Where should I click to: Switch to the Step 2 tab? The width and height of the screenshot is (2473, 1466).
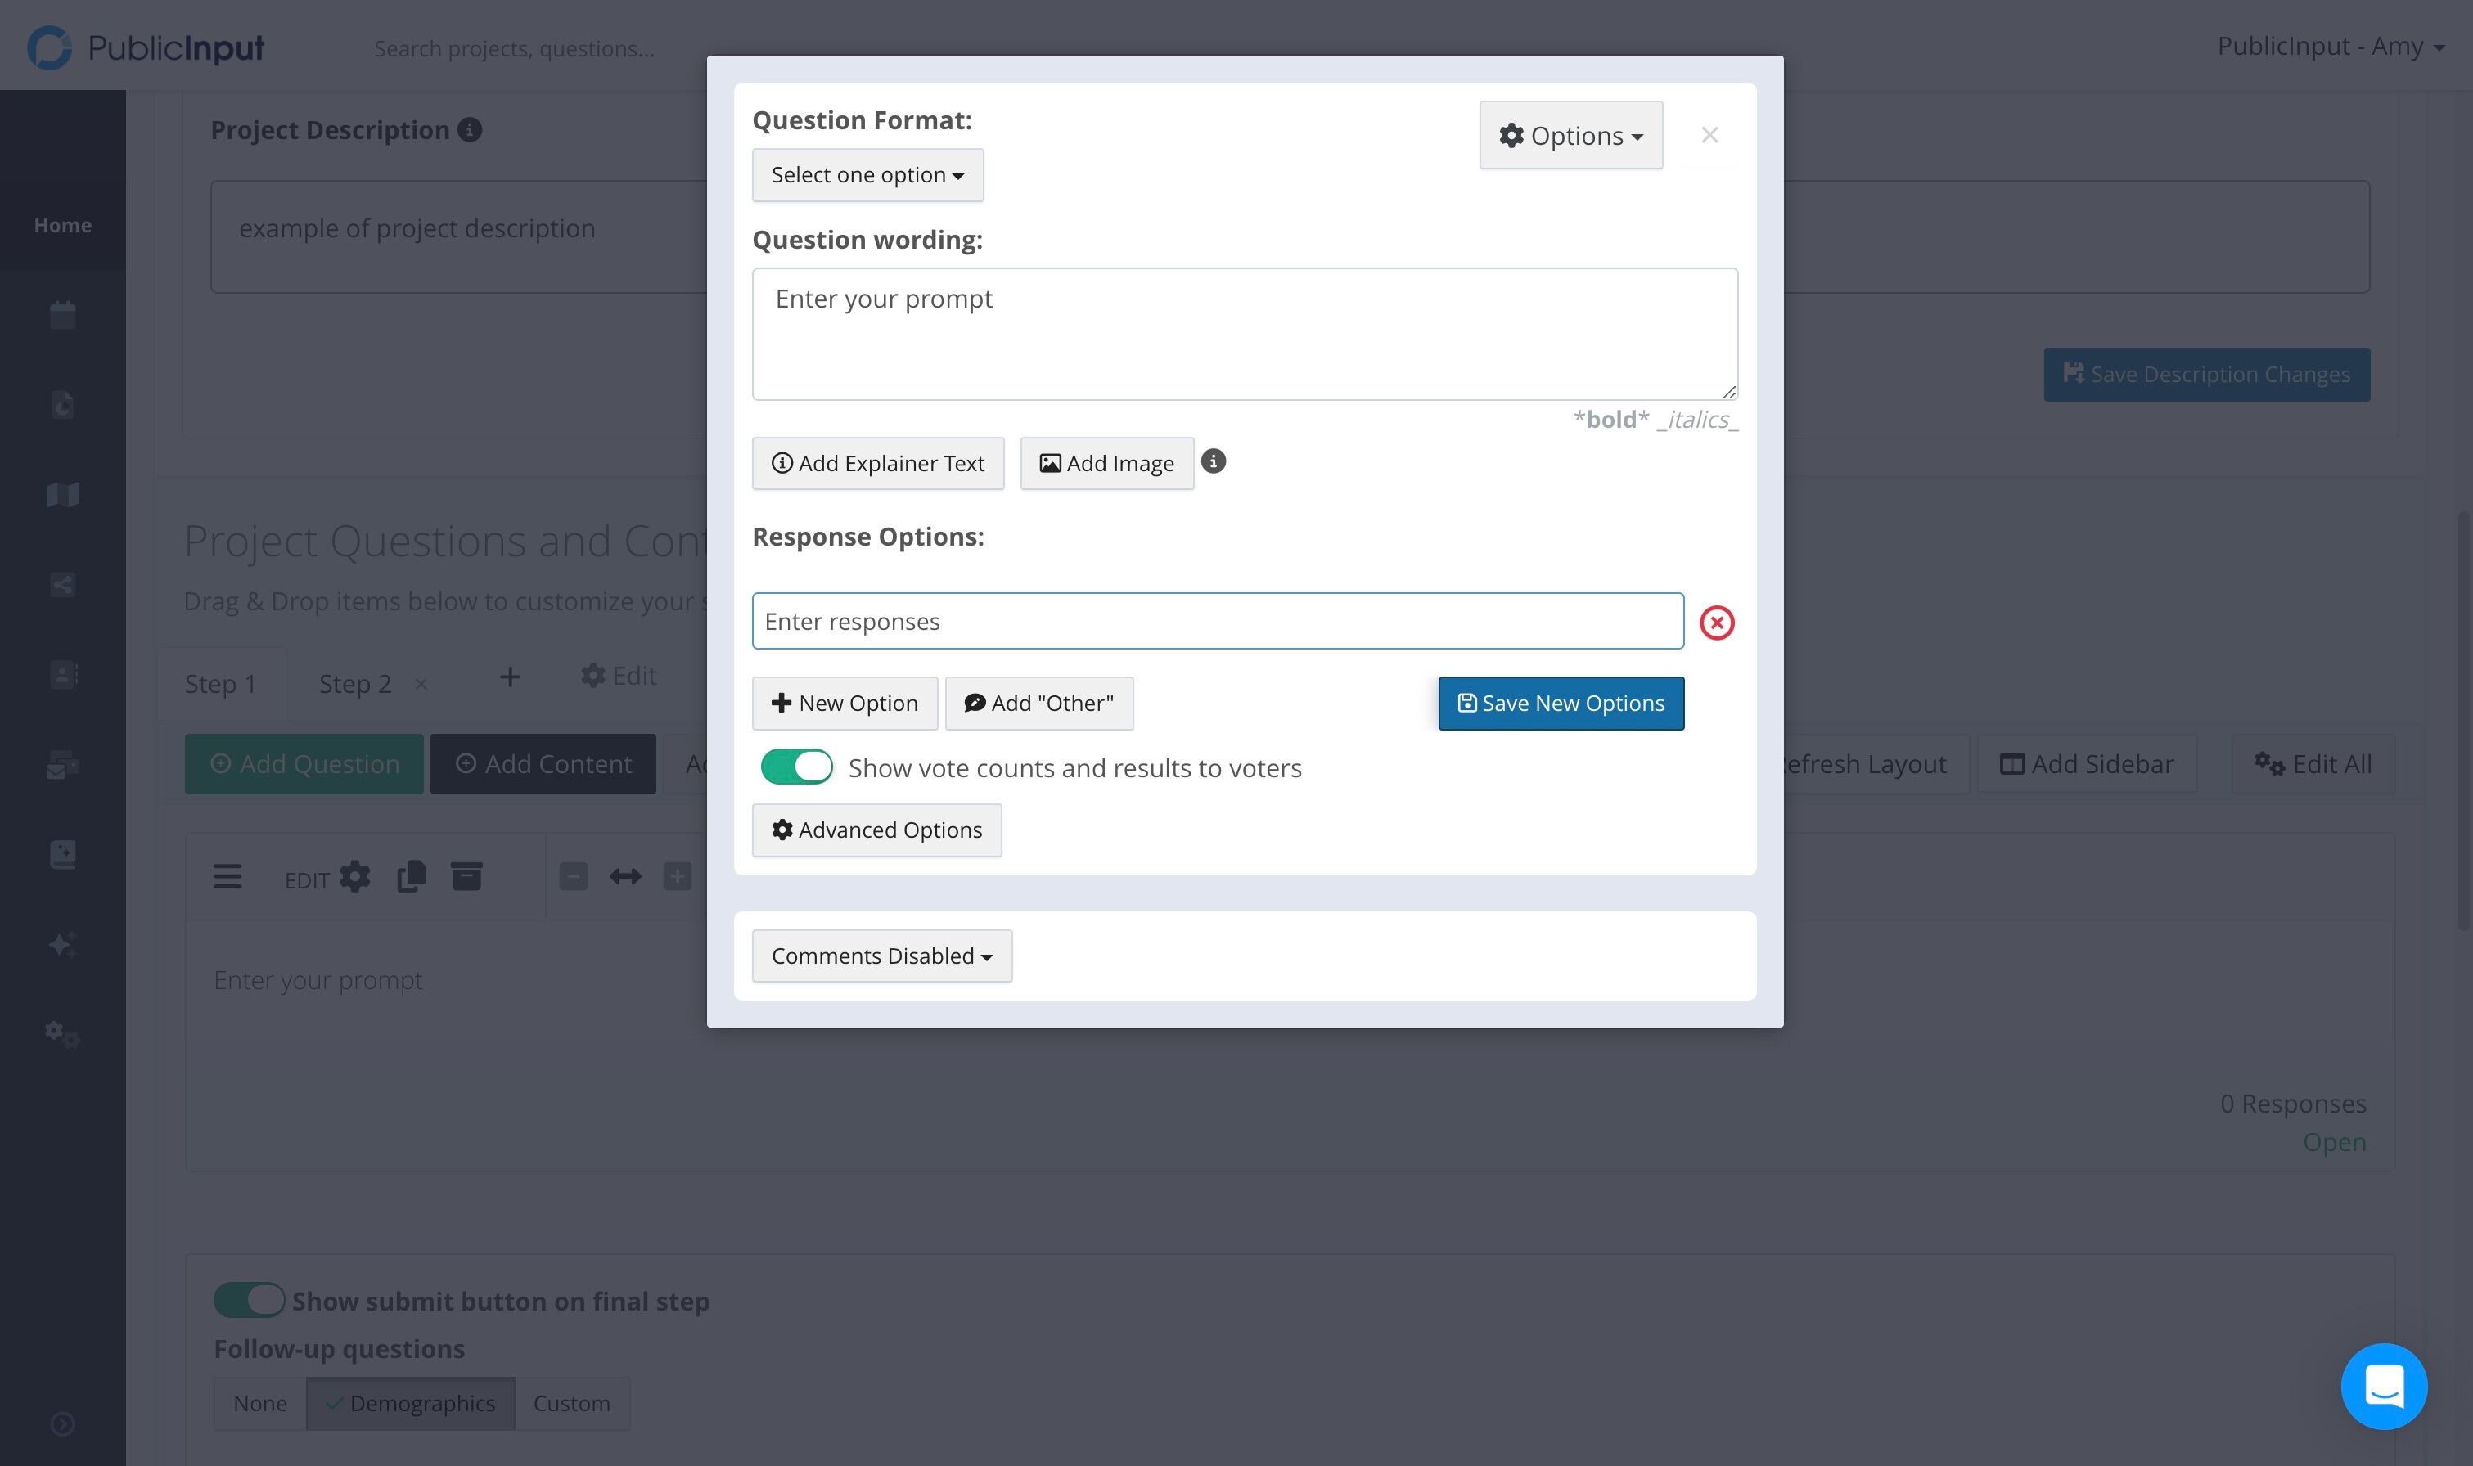pos(354,684)
